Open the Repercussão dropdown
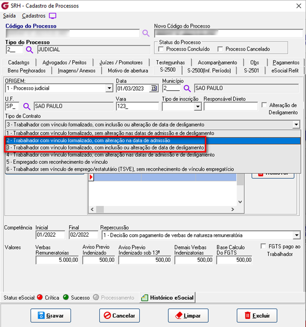This screenshot has height=327, width=306. (x=296, y=235)
